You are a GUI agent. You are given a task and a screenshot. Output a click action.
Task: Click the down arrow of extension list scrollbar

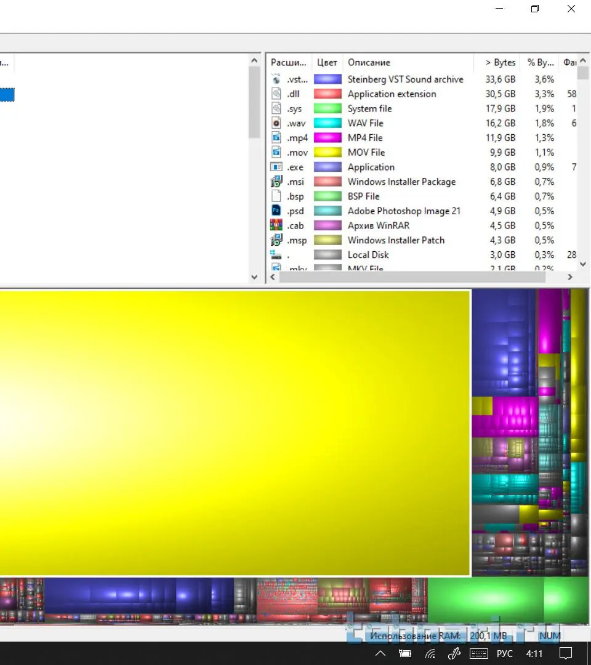(x=583, y=264)
